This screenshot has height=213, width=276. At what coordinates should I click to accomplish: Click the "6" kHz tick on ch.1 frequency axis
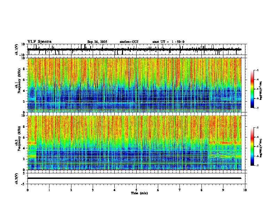24,80
